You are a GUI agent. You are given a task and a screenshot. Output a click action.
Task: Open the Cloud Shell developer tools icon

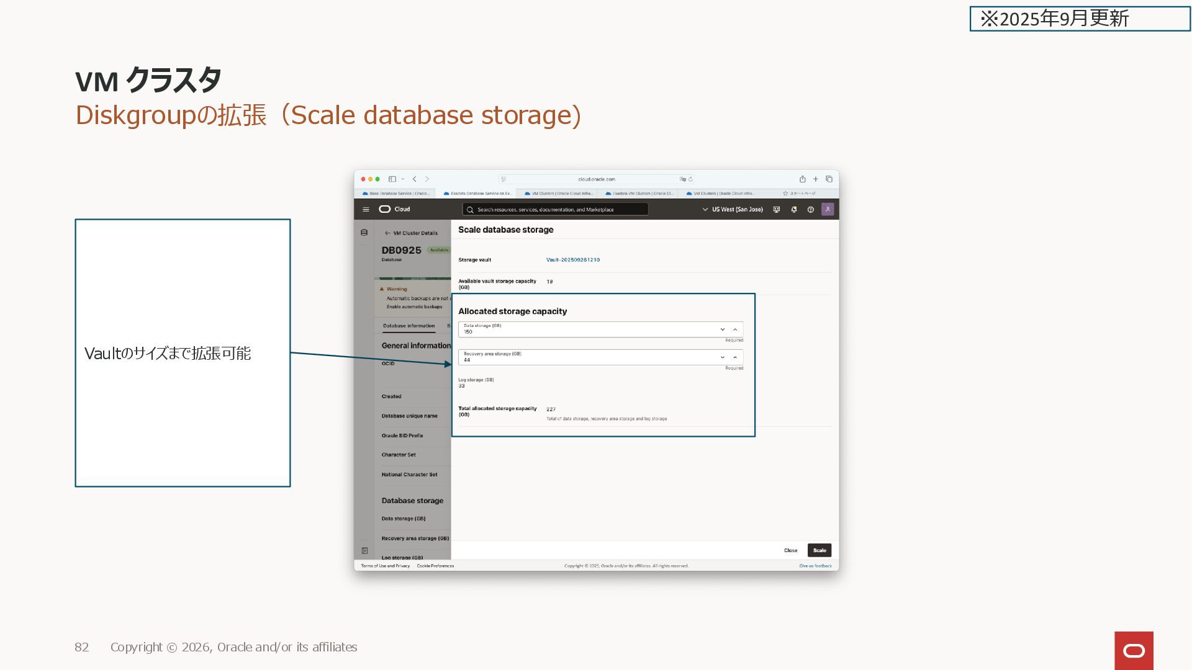click(776, 210)
